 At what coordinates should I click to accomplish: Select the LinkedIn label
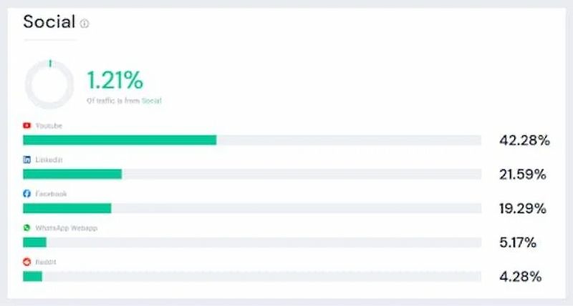[x=49, y=159]
